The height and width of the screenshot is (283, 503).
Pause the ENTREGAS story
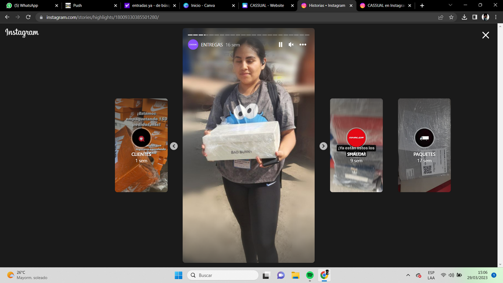pyautogui.click(x=280, y=45)
